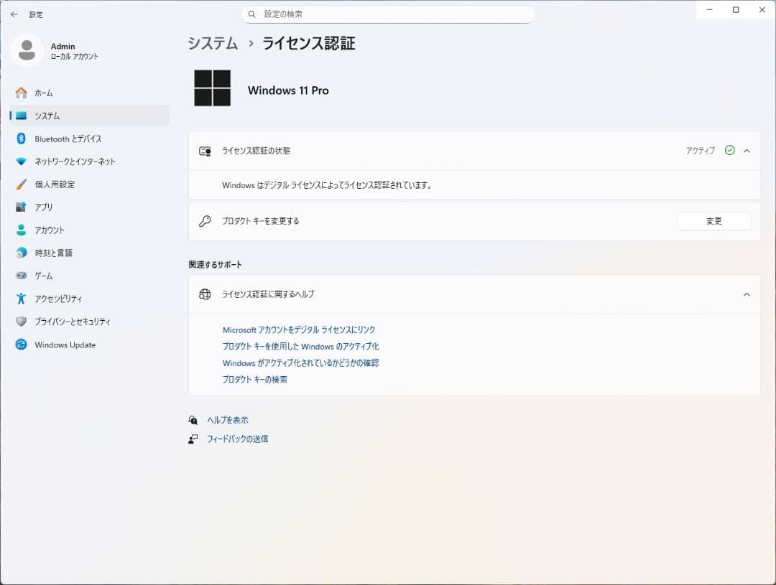The image size is (776, 585).
Task: Minimize the Settings window
Action: pos(710,10)
